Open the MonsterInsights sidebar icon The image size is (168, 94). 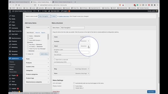(x=10, y=89)
